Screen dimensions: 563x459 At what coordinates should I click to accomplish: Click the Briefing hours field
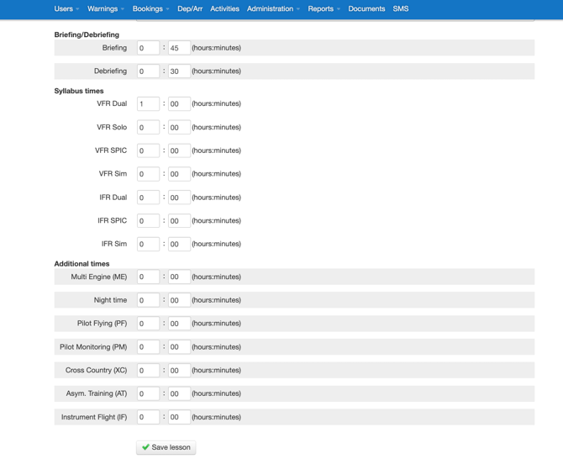pyautogui.click(x=148, y=49)
